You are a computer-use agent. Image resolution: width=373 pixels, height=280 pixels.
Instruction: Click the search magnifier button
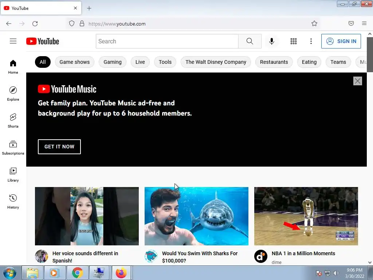250,41
